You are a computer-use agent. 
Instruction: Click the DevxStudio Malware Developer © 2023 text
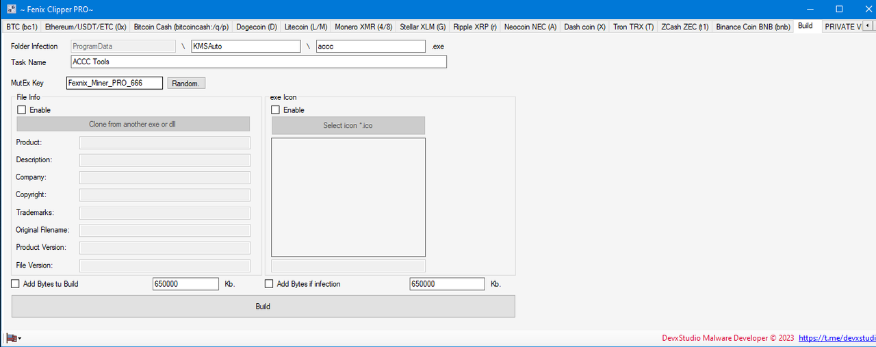(x=727, y=338)
